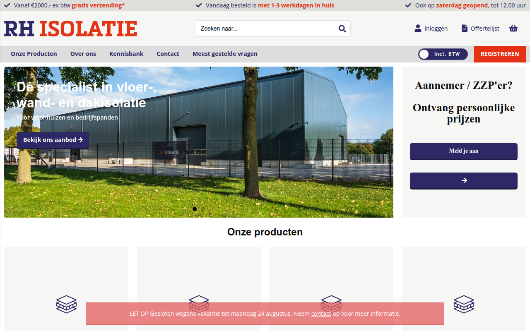Open Meest gestelde vragen
Image resolution: width=530 pixels, height=331 pixels.
tap(225, 54)
